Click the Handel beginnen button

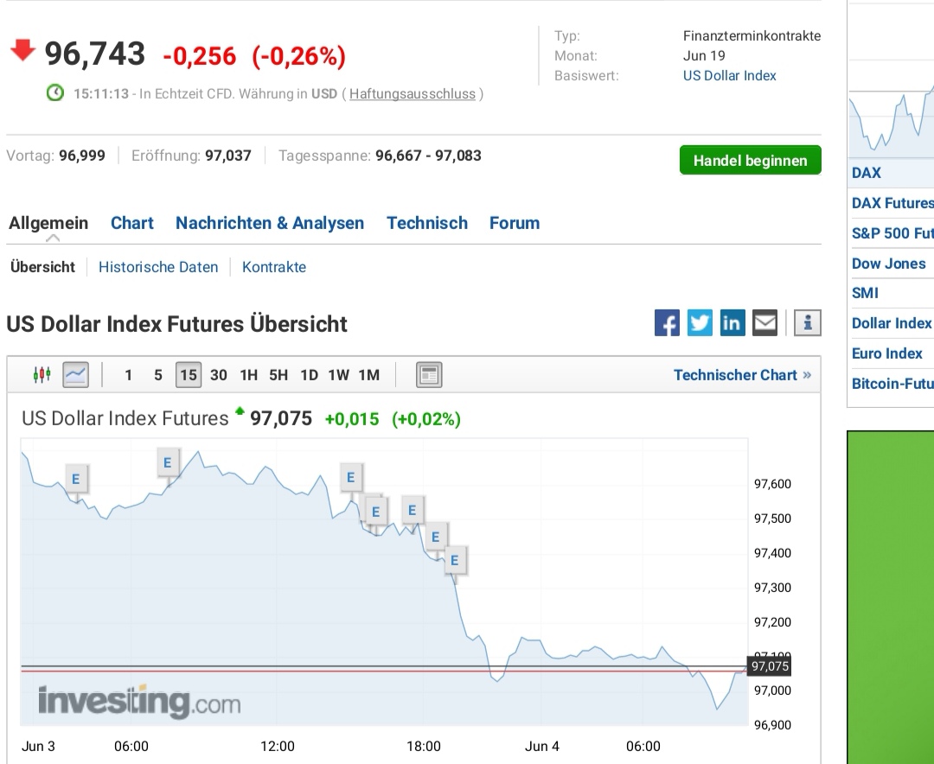coord(751,160)
